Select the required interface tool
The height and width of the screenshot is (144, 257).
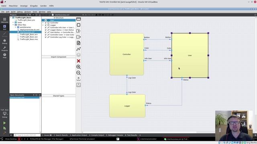[79, 37]
